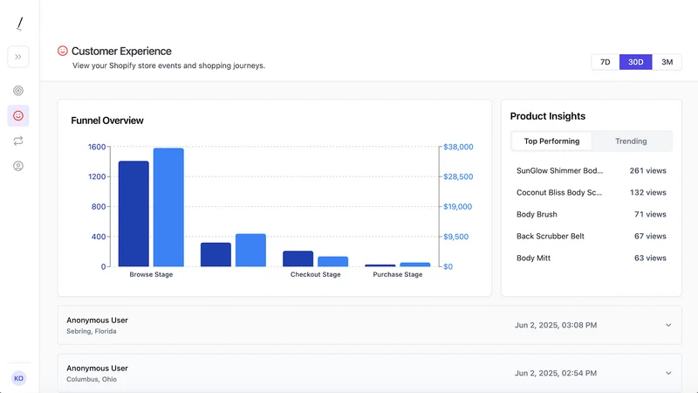Switch date range to 3M

point(667,62)
